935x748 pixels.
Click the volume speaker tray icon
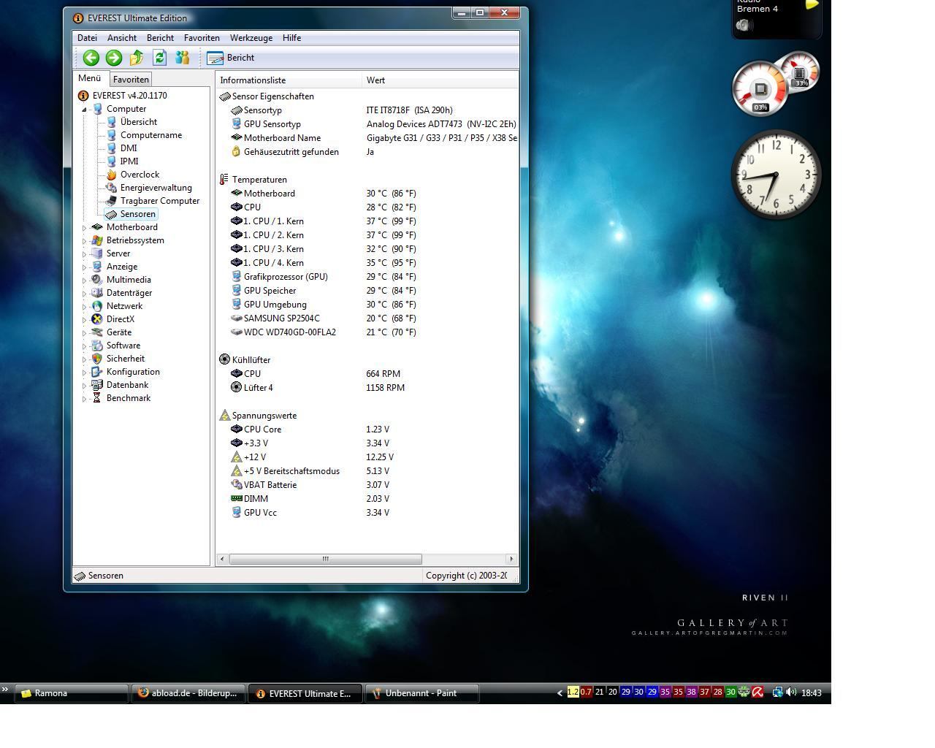coord(791,692)
